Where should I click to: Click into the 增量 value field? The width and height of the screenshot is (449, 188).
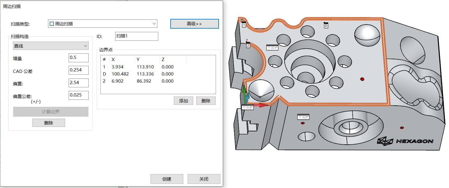[x=78, y=58]
